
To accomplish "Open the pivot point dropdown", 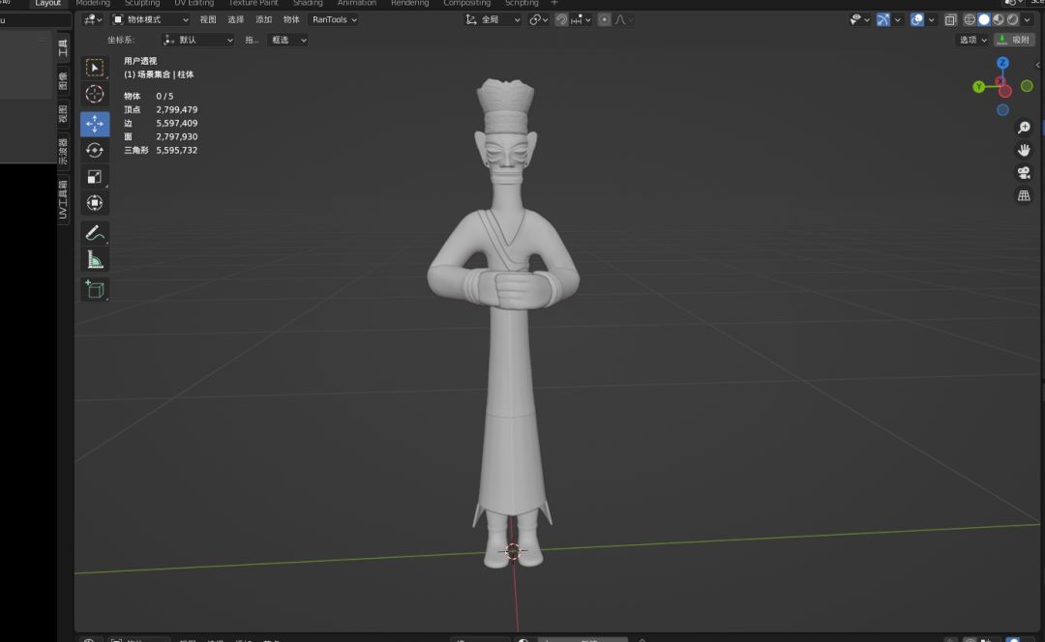I will [539, 20].
